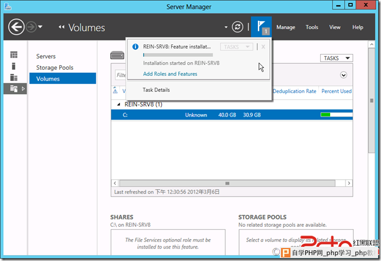Expand the filter options chevron
The height and width of the screenshot is (261, 381).
click(x=343, y=75)
